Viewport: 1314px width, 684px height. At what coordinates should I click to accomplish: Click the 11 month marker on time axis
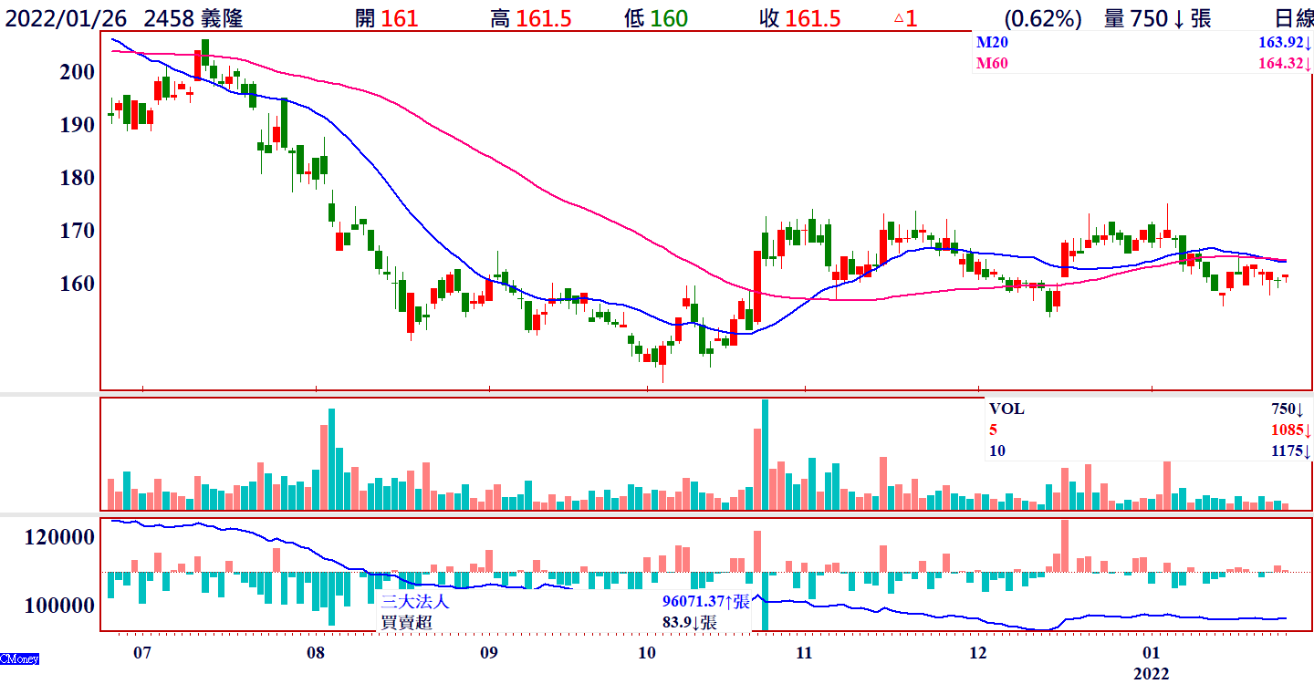point(804,653)
